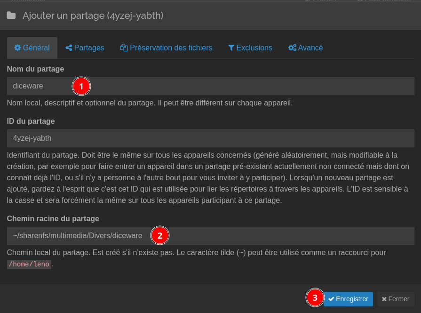Click the Fermer button
Screen dimensions: 421x313
click(396, 299)
